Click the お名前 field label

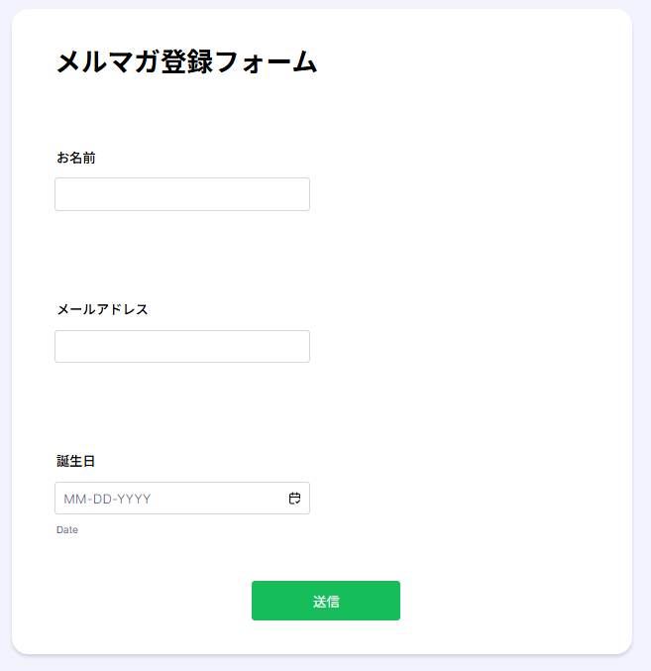(76, 158)
